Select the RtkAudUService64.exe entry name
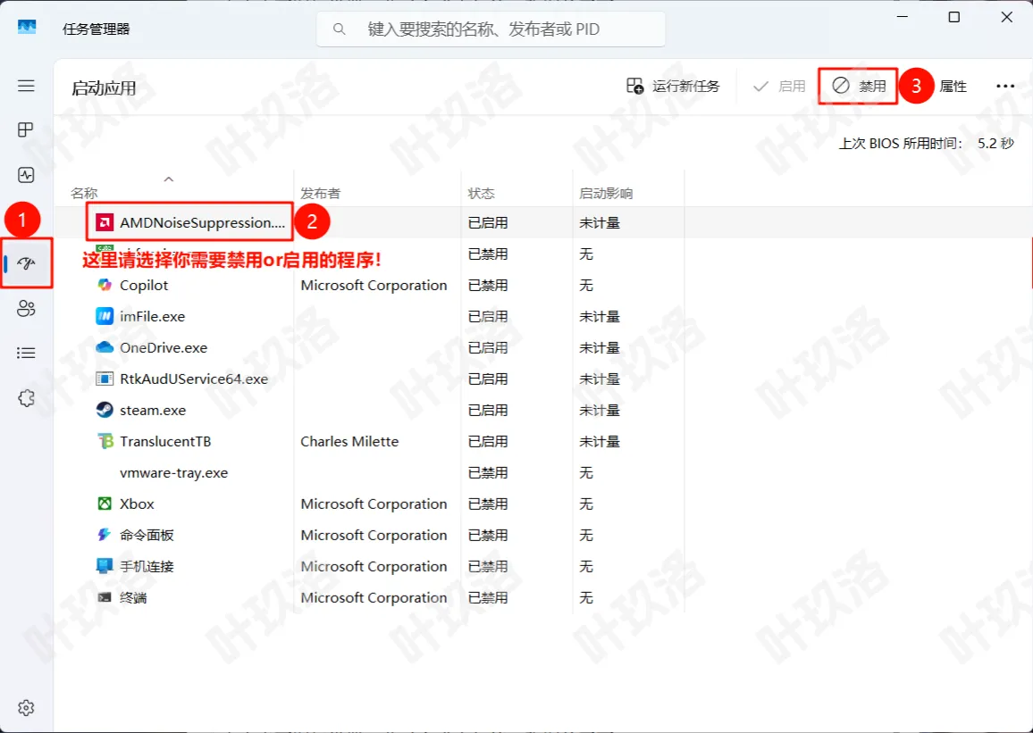Image resolution: width=1033 pixels, height=733 pixels. [194, 379]
